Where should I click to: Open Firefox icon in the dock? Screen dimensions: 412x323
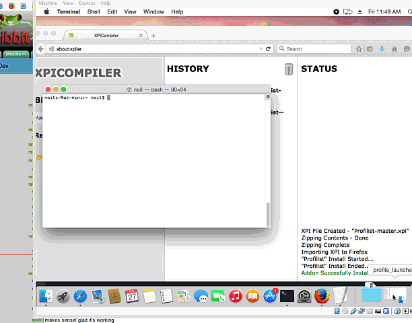[322, 296]
